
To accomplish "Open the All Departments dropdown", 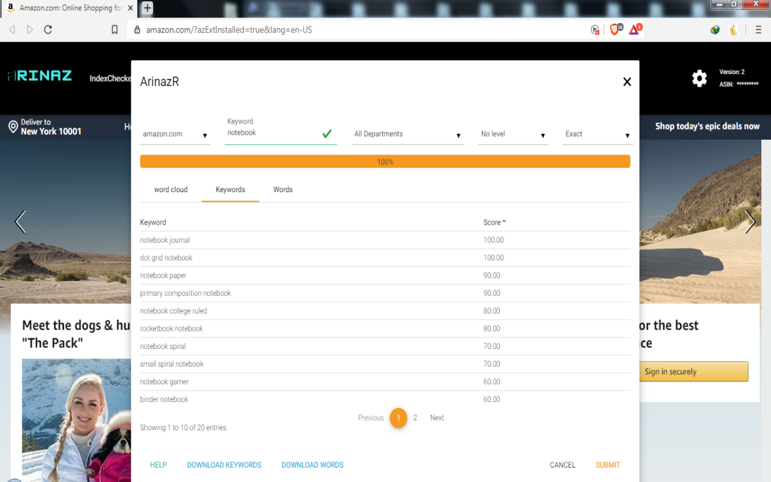I will click(408, 134).
